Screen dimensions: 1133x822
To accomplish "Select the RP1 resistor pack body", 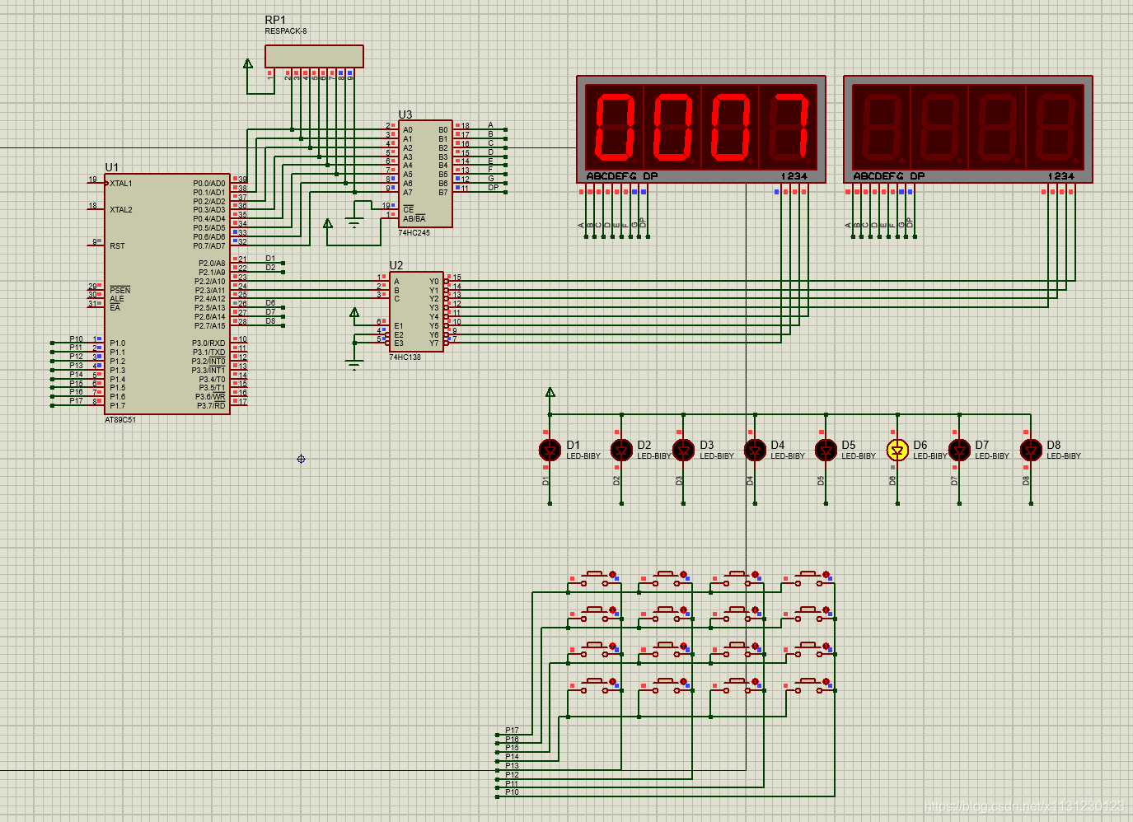I will tap(314, 56).
